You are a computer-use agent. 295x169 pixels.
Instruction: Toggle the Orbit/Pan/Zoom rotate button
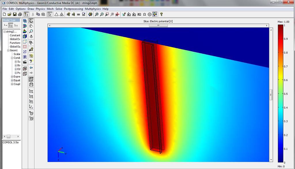coord(31,21)
